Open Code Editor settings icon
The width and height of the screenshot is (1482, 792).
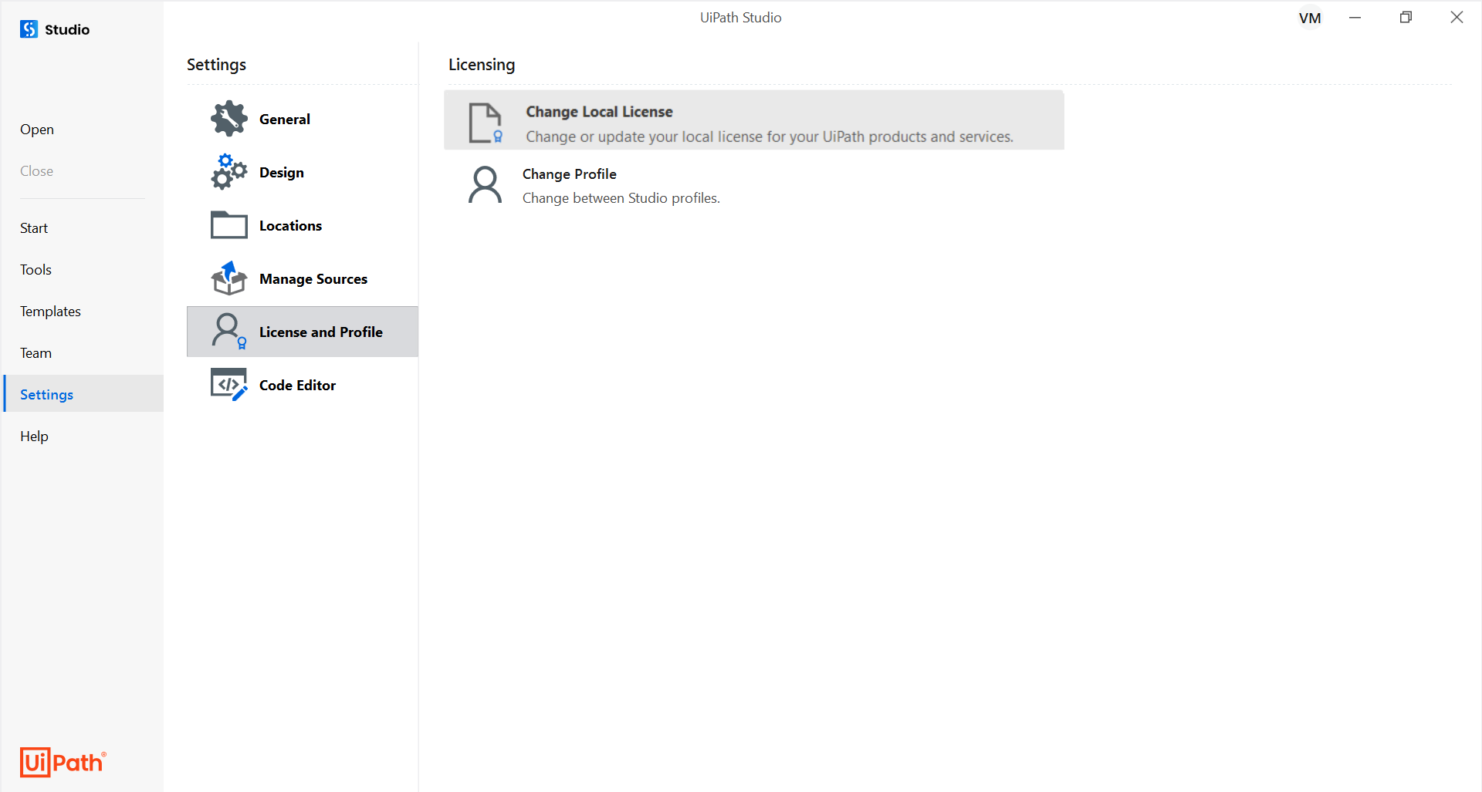(x=228, y=383)
